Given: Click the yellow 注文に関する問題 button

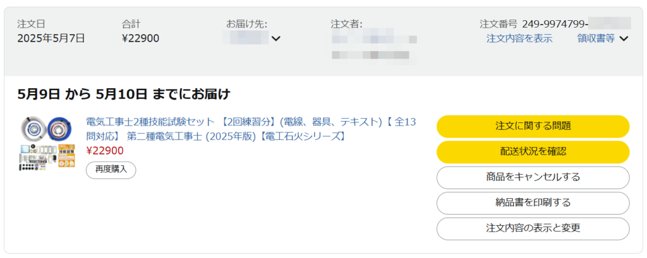Looking at the screenshot, I should pyautogui.click(x=533, y=126).
